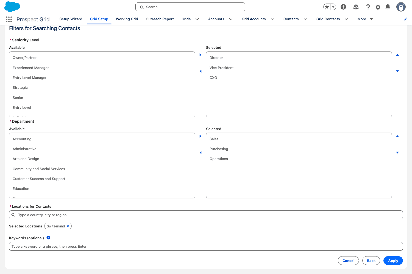Click the Locations for Contacts search field
Image resolution: width=412 pixels, height=274 pixels.
point(206,215)
